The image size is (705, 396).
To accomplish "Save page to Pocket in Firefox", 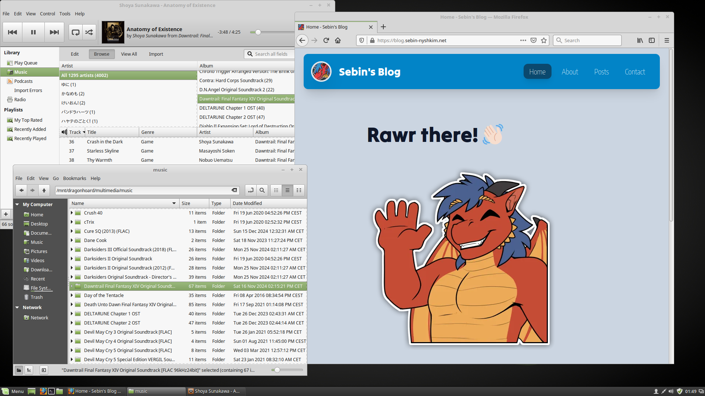I will tap(534, 40).
